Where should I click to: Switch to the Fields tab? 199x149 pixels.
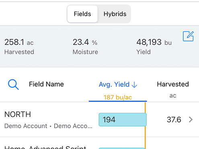pyautogui.click(x=82, y=14)
